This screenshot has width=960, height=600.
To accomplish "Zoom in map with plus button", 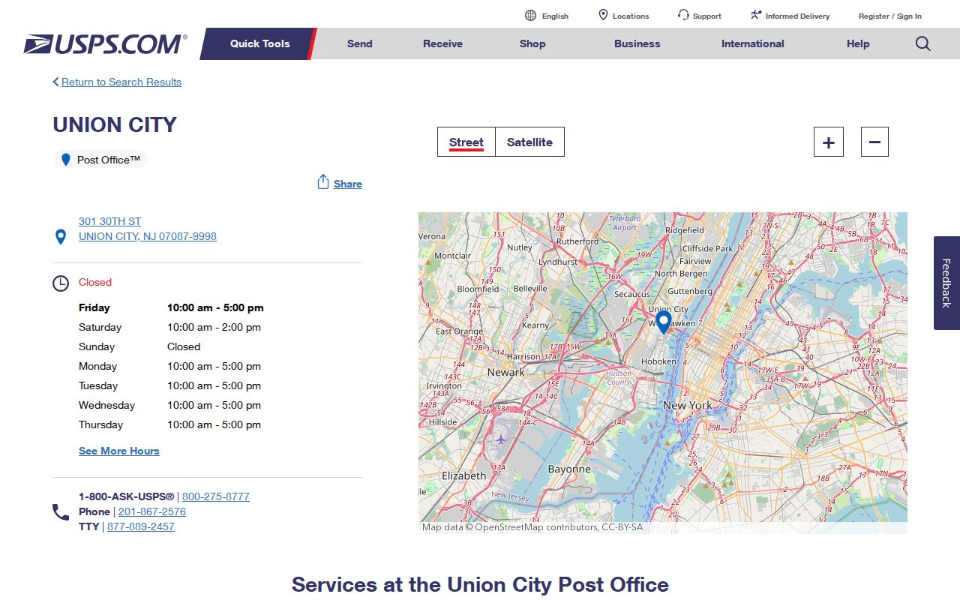I will point(829,142).
